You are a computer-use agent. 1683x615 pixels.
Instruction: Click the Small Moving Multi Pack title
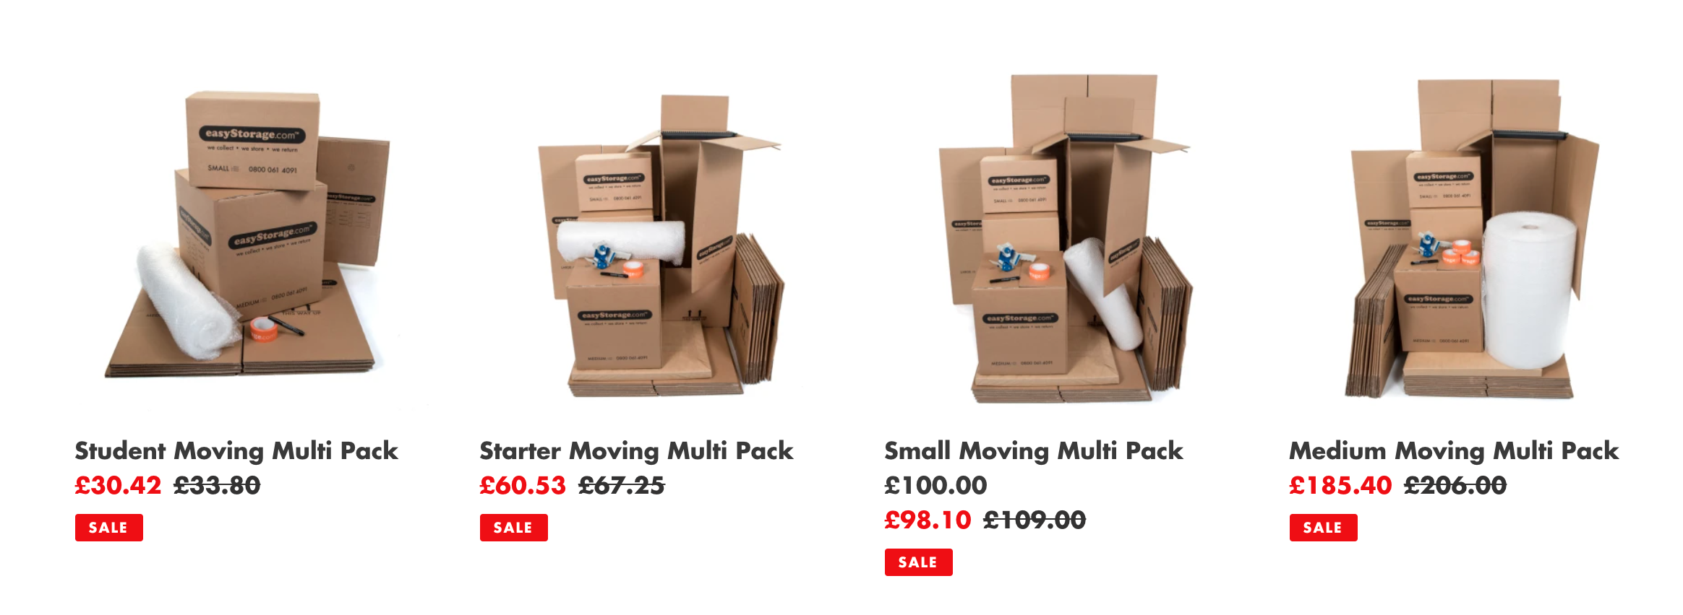pos(1034,451)
